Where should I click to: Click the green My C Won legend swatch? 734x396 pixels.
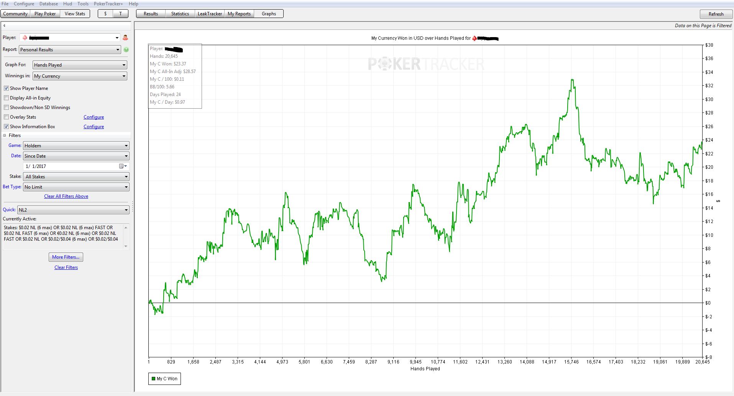coord(153,379)
